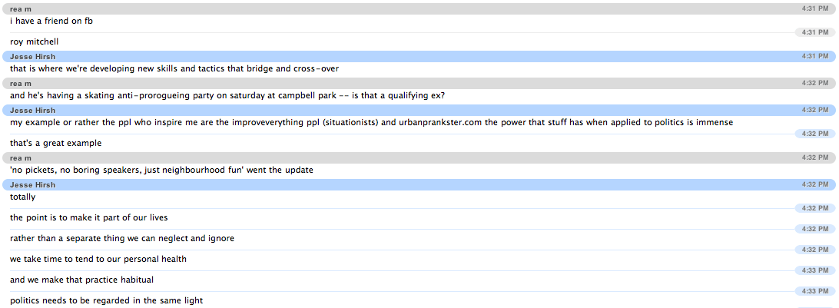Select the skating anti-prorogueing party message
The image size is (839, 308).
coord(227,95)
